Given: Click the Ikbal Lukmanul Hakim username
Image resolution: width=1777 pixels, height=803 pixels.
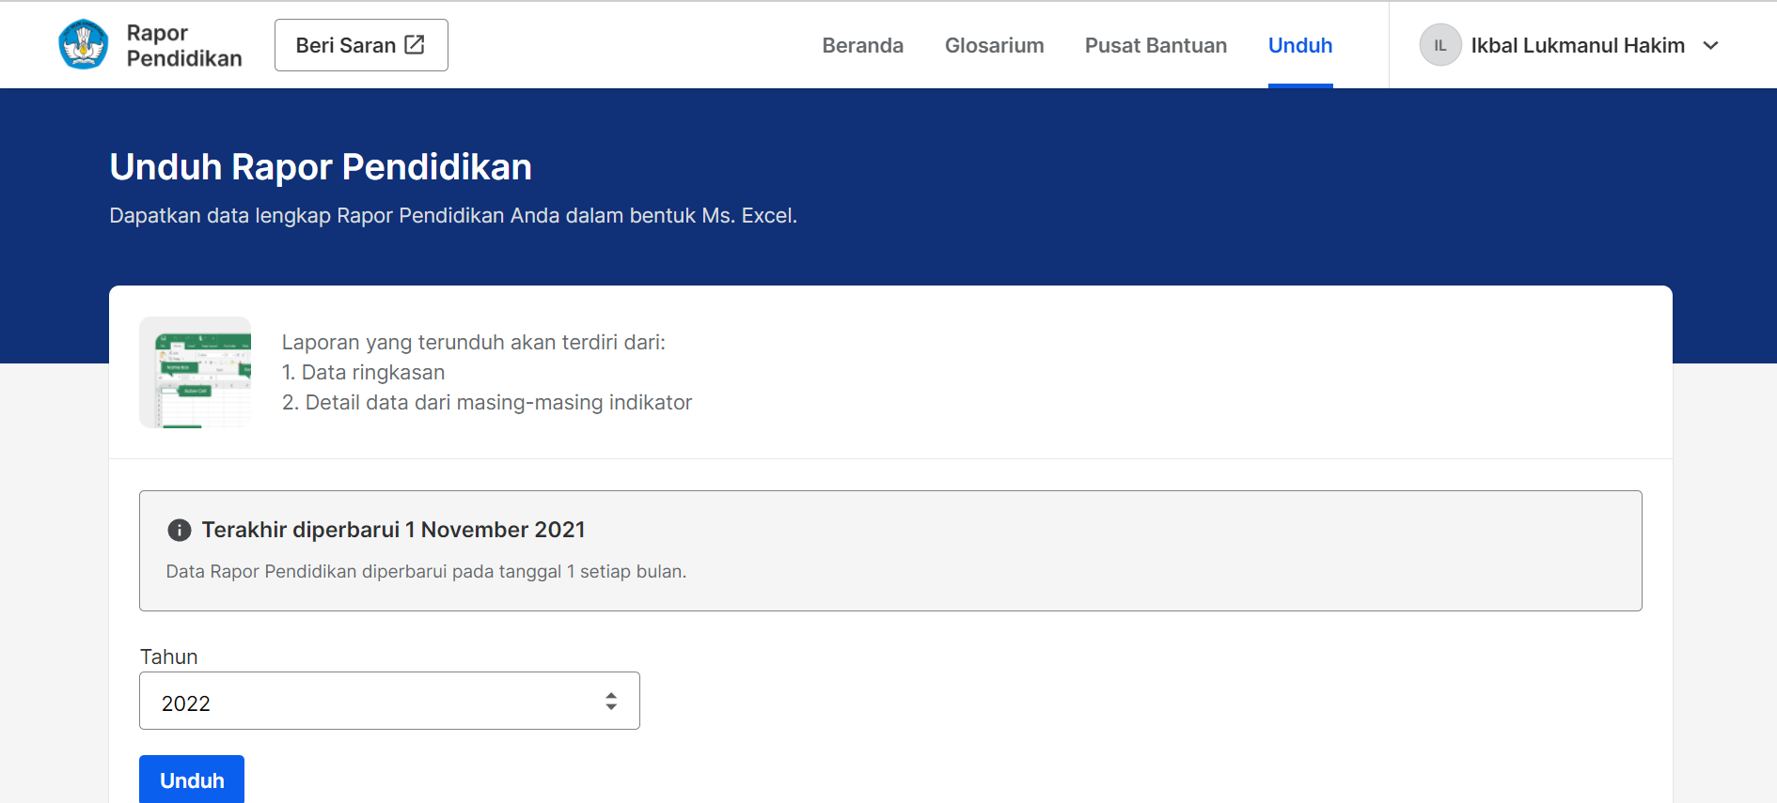Looking at the screenshot, I should (x=1577, y=45).
